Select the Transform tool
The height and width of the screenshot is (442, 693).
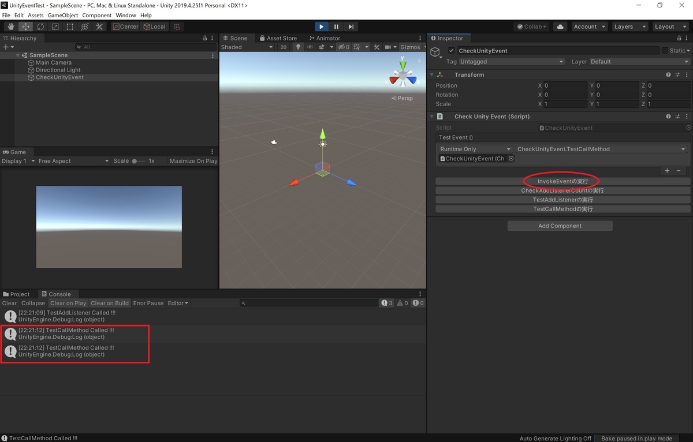coord(84,27)
